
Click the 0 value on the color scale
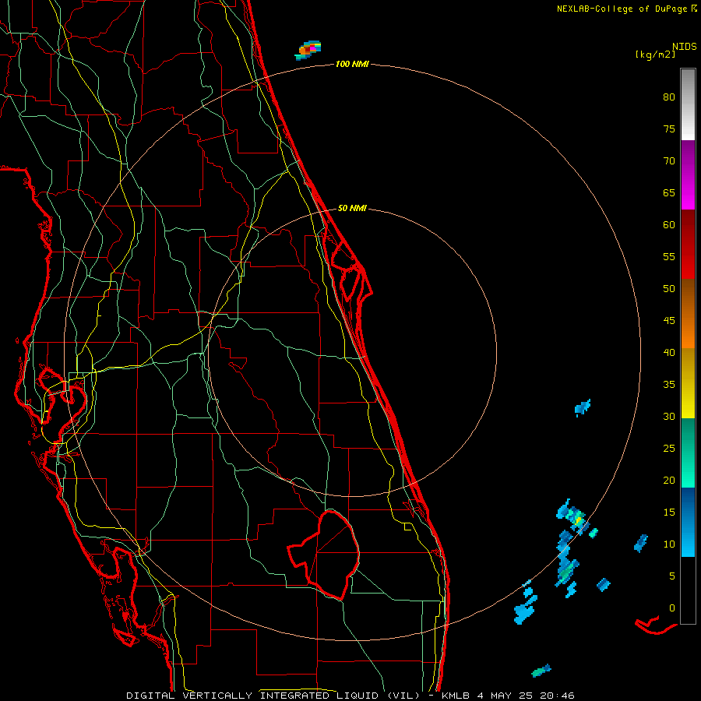tap(672, 608)
